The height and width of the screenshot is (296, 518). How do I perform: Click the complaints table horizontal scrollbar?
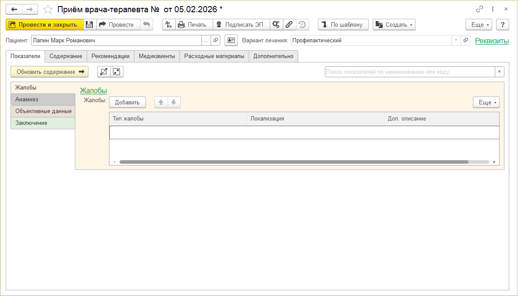pos(294,162)
